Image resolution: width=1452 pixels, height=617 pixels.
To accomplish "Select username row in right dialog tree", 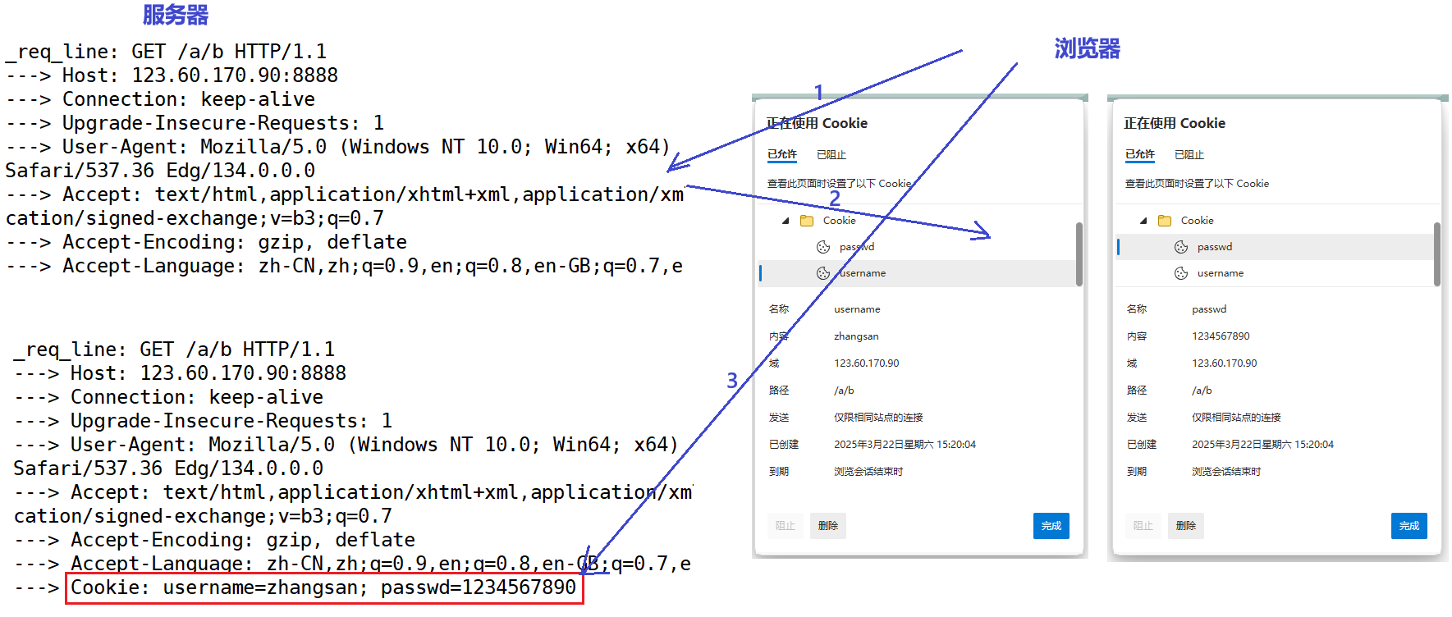I will tap(1274, 273).
